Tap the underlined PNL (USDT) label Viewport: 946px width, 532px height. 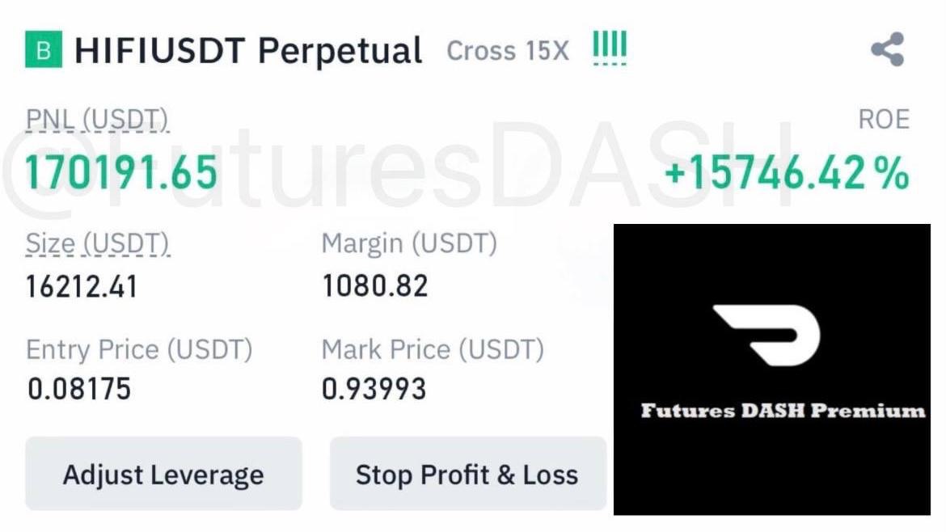click(x=97, y=120)
